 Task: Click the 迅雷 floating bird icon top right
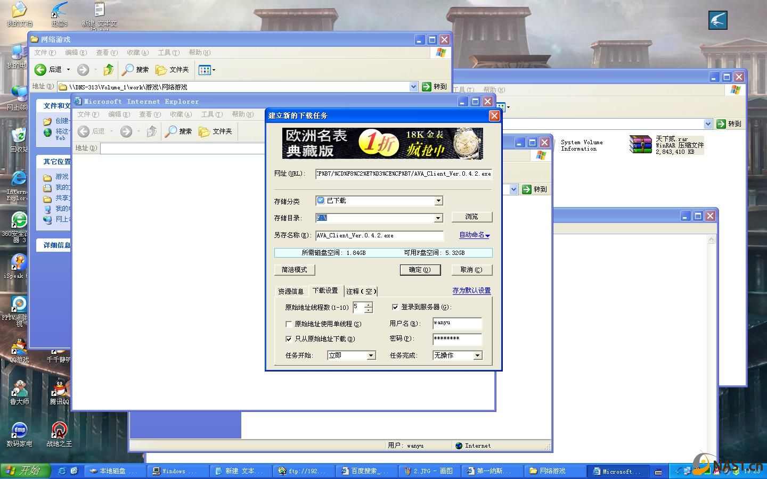[718, 20]
